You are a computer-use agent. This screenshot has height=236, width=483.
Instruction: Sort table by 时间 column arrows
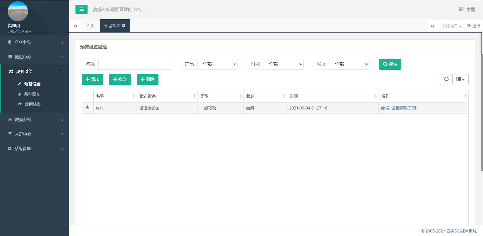375,96
